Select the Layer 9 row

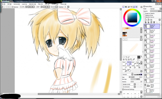(x=152, y=51)
